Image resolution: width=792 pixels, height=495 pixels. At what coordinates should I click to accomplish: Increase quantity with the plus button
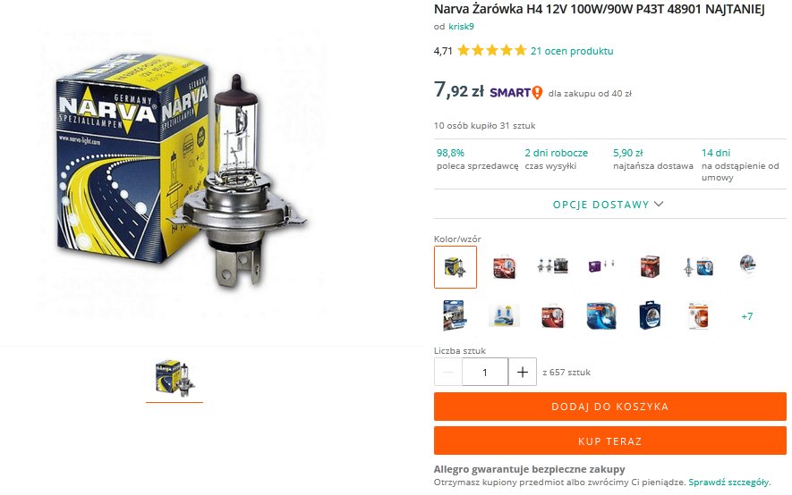tap(523, 372)
